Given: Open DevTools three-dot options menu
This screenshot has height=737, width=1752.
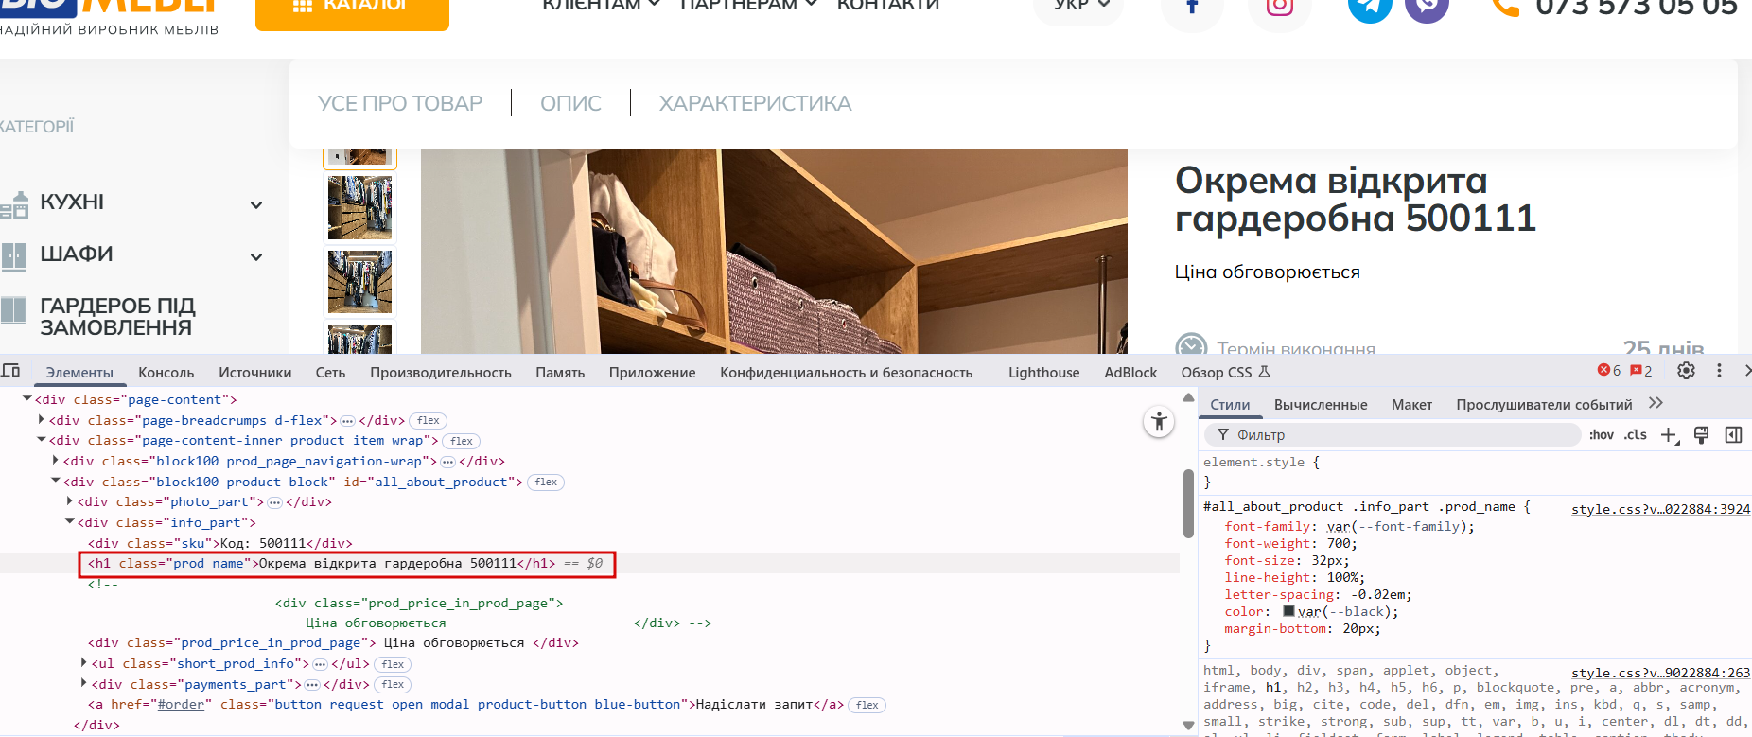Looking at the screenshot, I should click(1719, 371).
